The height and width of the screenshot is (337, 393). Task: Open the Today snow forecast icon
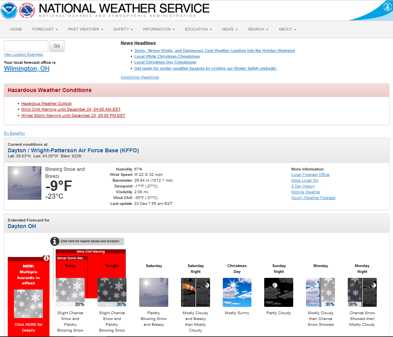[x=70, y=293]
